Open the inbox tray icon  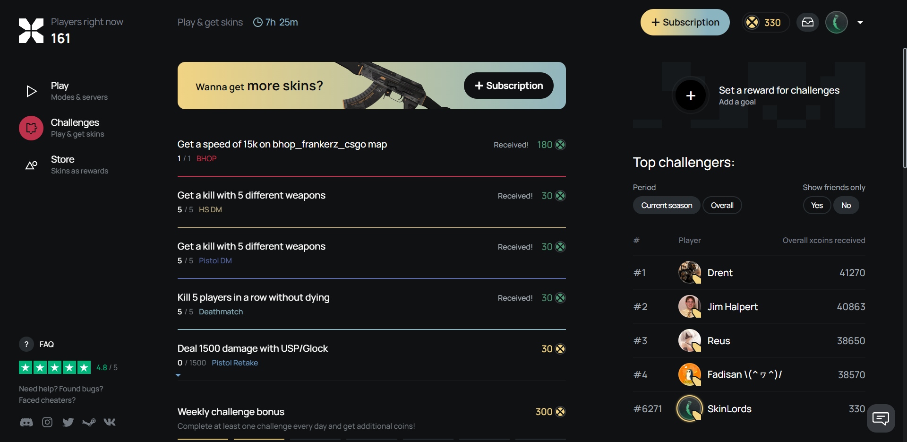(x=808, y=22)
